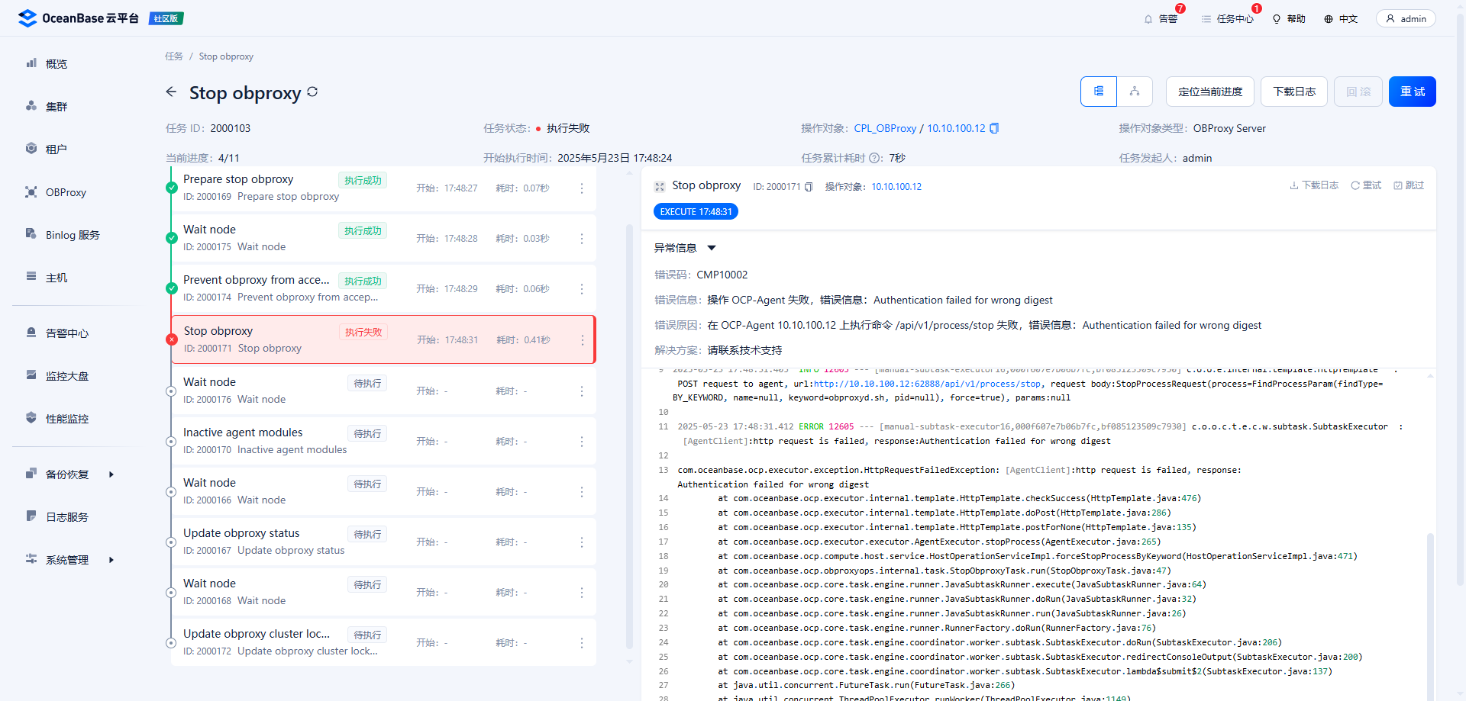
Task: Open the CPL_OBProxy link
Action: coord(885,128)
